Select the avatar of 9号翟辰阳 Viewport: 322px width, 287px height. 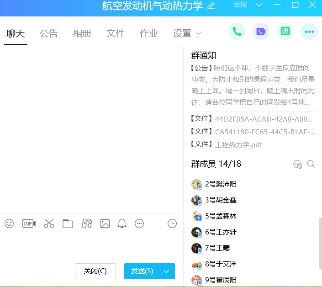tap(196, 280)
